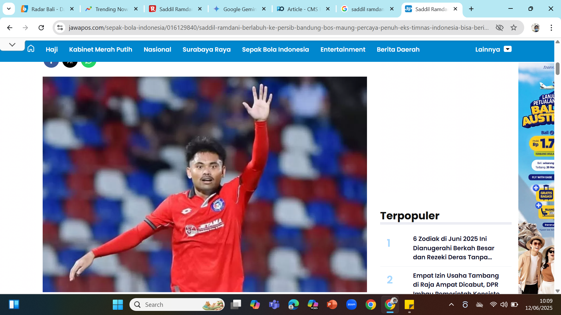Open a new browser tab
561x315 pixels.
(471, 9)
